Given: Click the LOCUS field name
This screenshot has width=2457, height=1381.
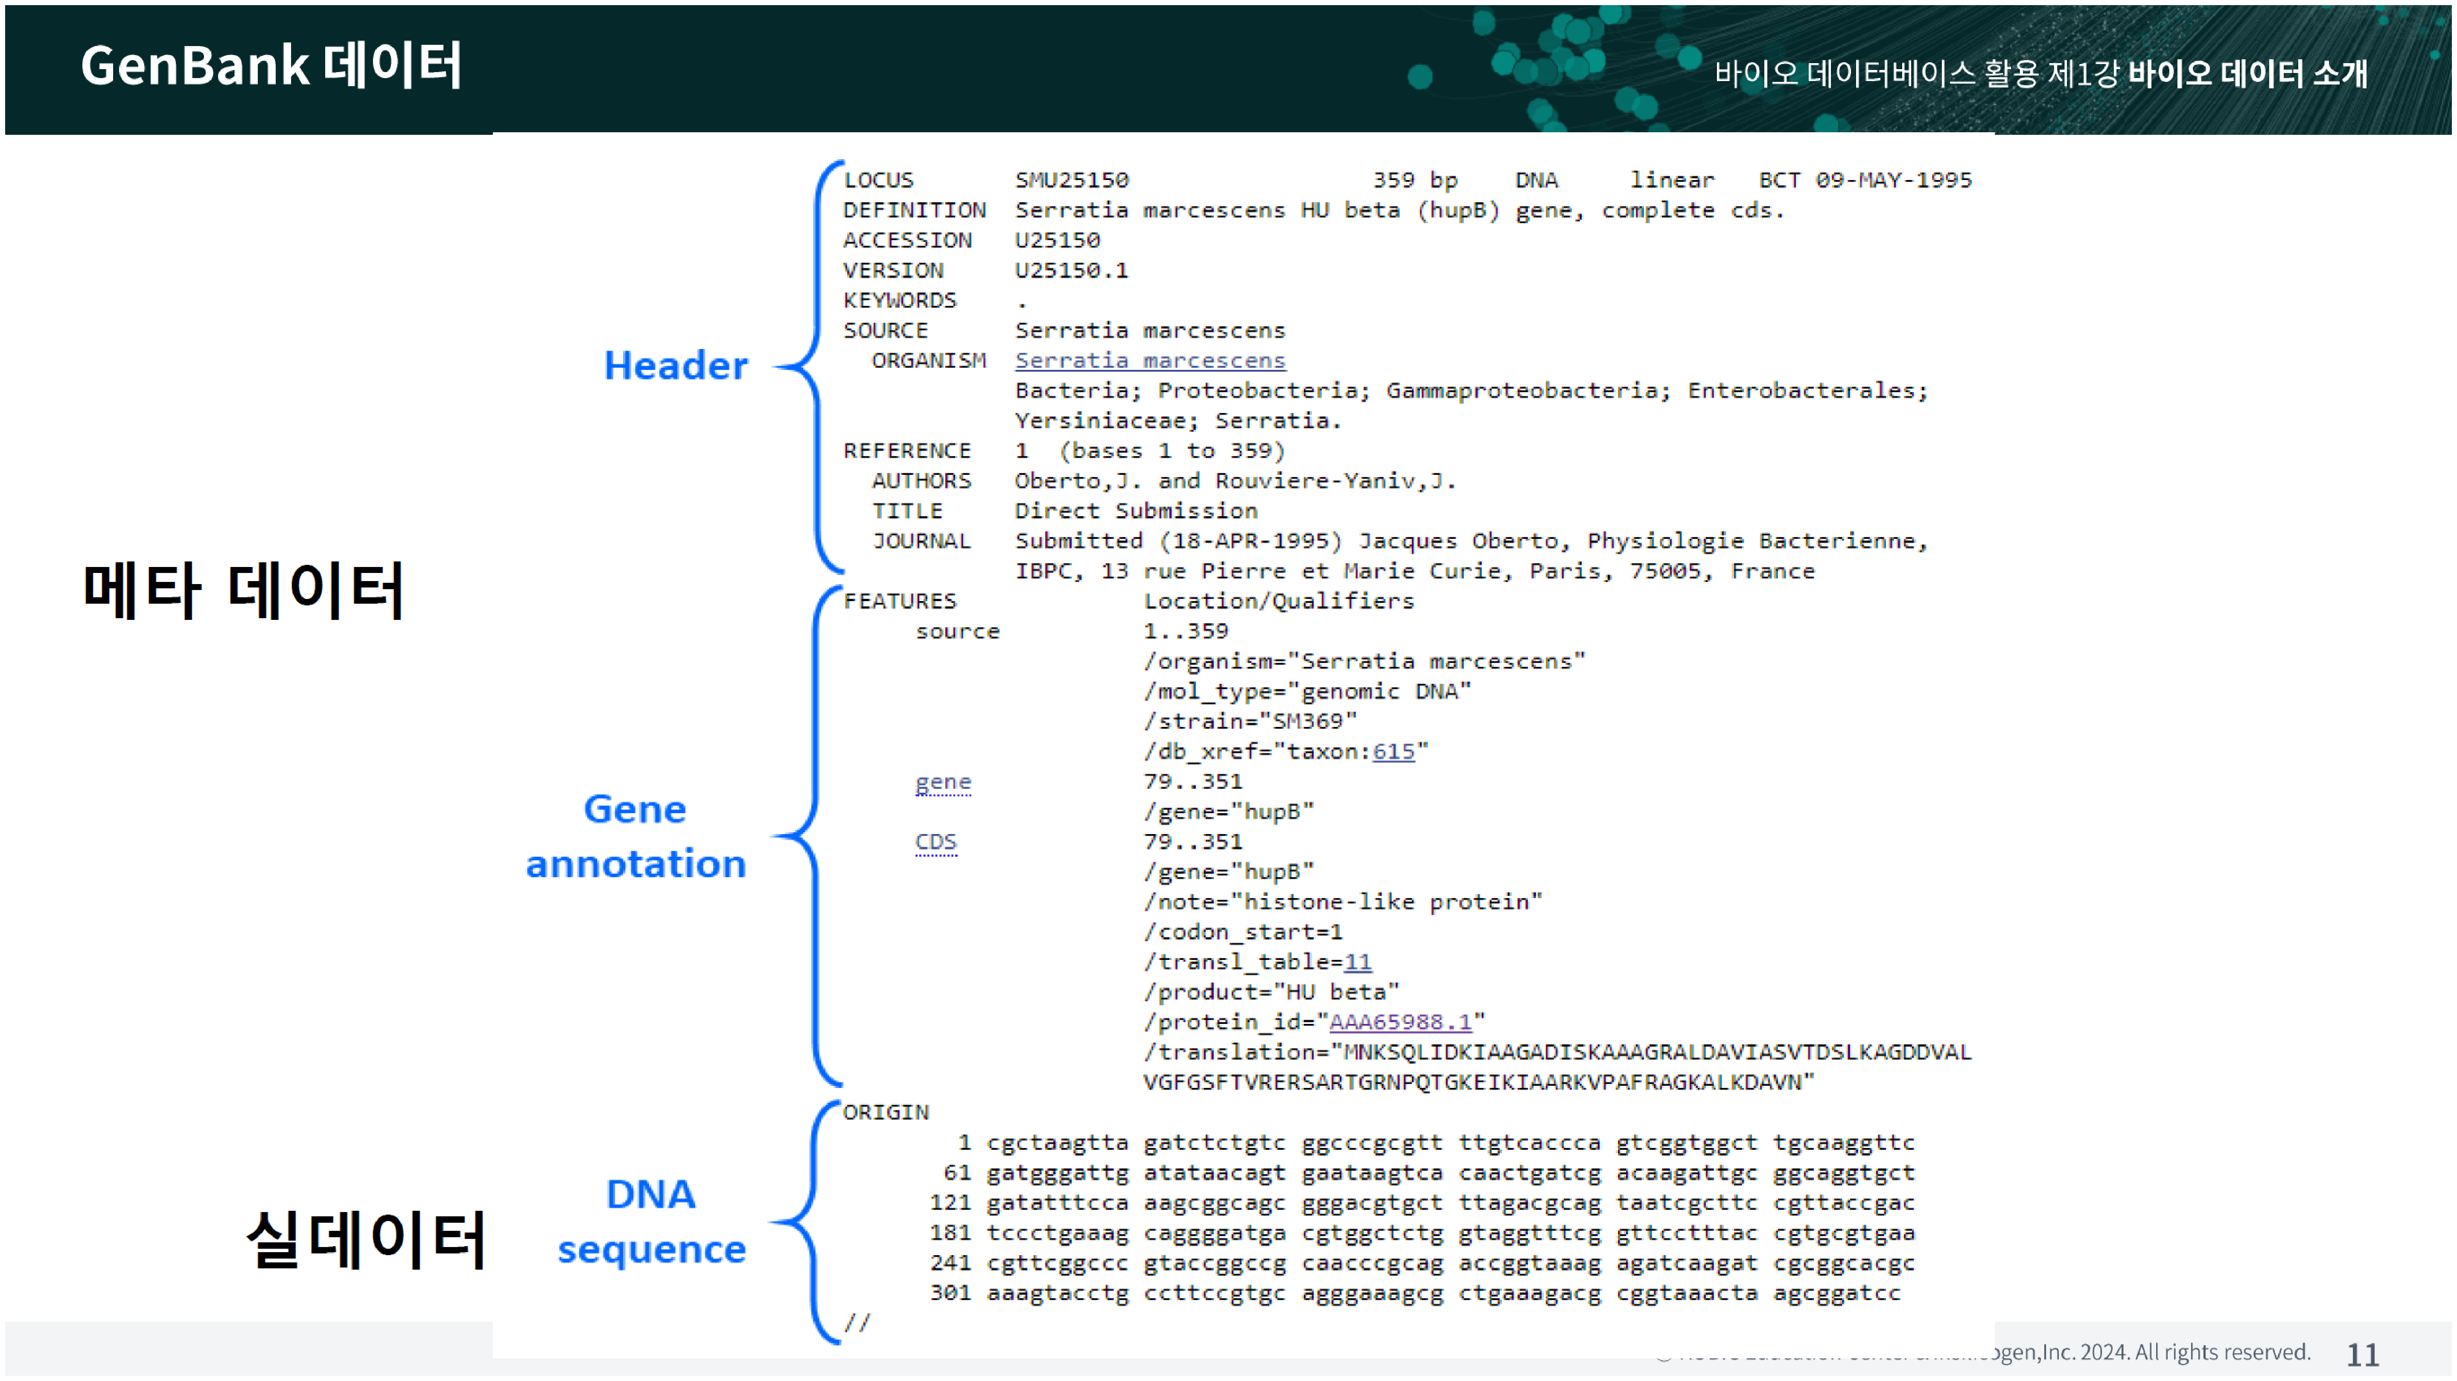Looking at the screenshot, I should (x=877, y=180).
